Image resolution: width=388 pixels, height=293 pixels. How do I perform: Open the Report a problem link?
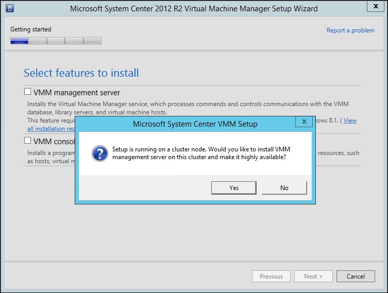[x=350, y=30]
